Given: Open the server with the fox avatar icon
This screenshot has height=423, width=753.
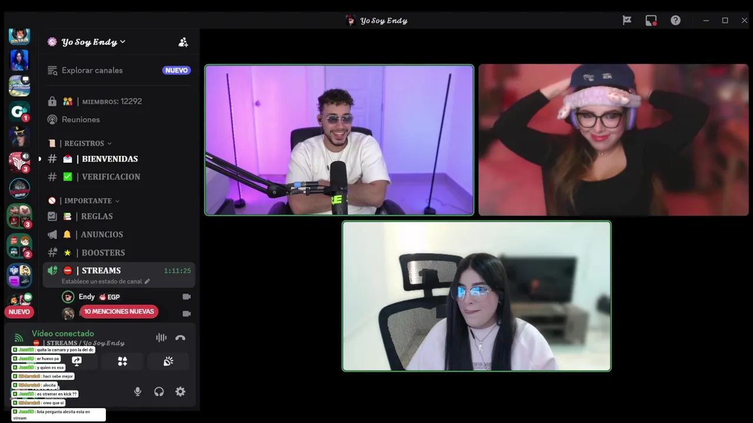Looking at the screenshot, I should 19,35.
